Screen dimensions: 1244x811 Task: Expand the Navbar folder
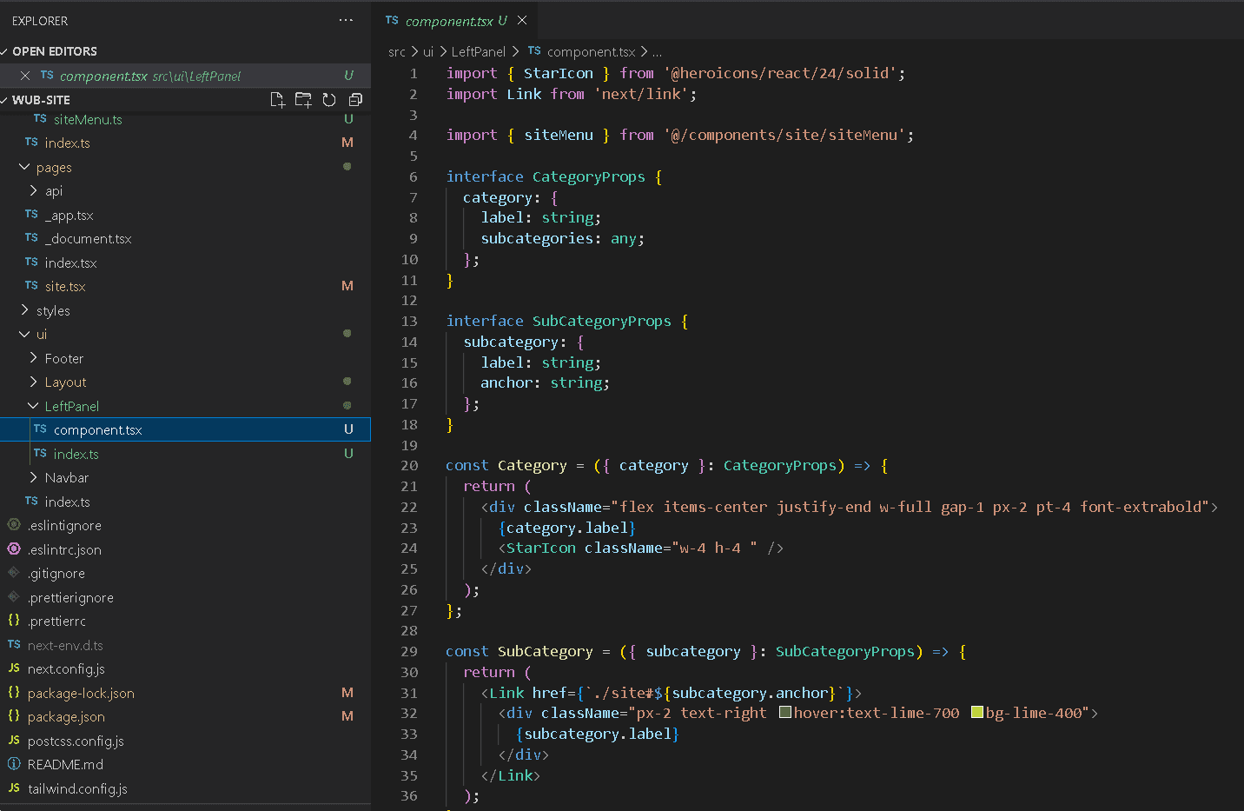(66, 477)
